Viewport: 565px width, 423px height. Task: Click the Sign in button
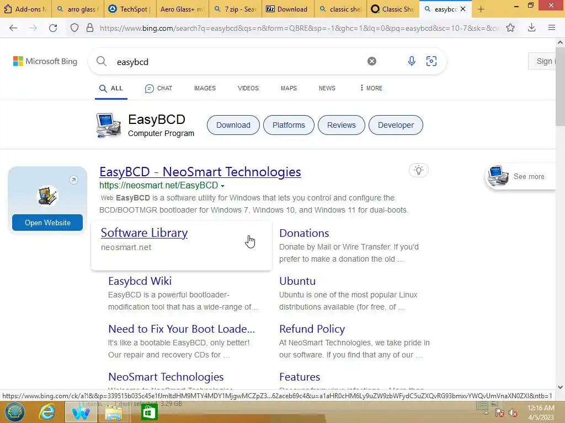click(542, 61)
